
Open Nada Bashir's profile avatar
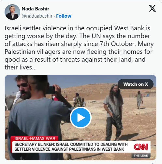12,12
